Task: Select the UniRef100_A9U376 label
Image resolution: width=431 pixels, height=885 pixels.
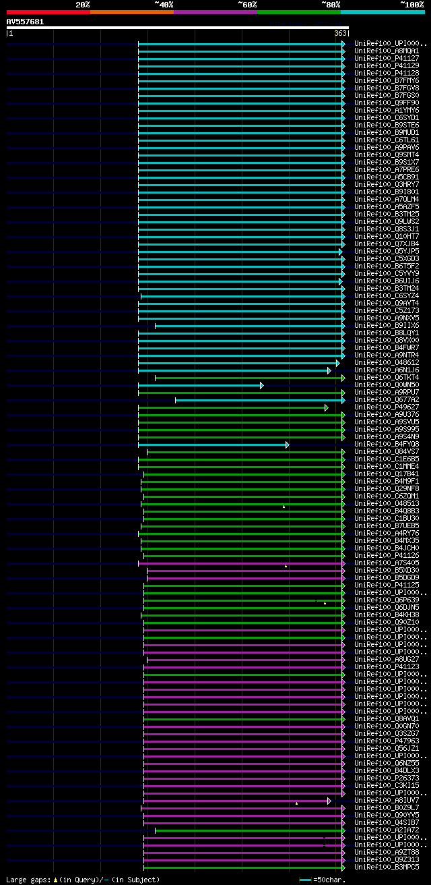Action: 387,415
